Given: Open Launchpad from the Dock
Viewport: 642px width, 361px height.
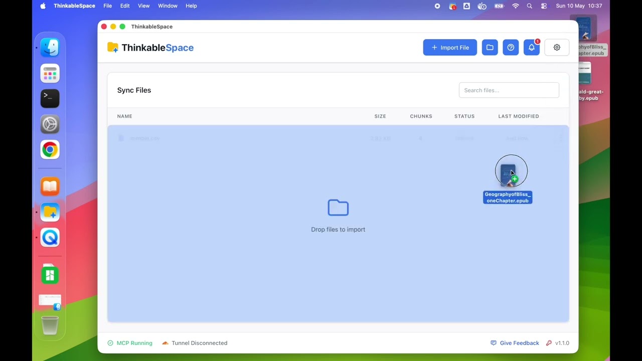Looking at the screenshot, I should (50, 74).
